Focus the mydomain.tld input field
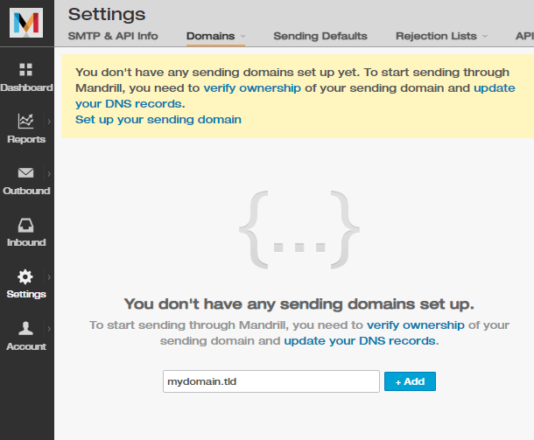The width and height of the screenshot is (534, 440). (x=271, y=381)
